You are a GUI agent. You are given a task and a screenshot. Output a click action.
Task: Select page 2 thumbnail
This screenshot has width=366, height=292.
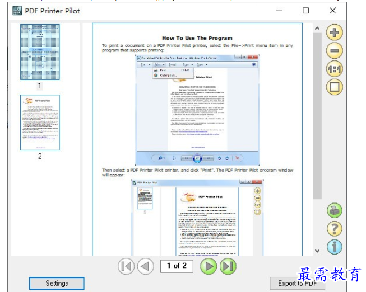[40, 123]
